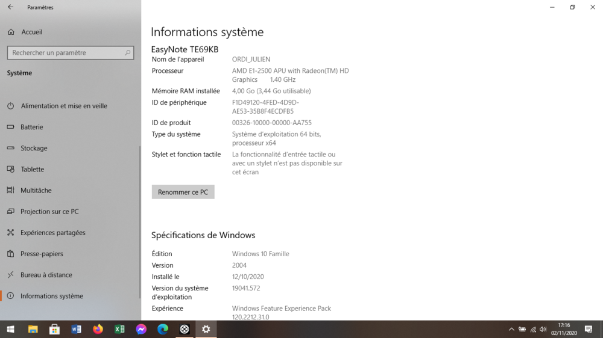Open Messenger from the taskbar
The width and height of the screenshot is (603, 338).
(x=141, y=329)
